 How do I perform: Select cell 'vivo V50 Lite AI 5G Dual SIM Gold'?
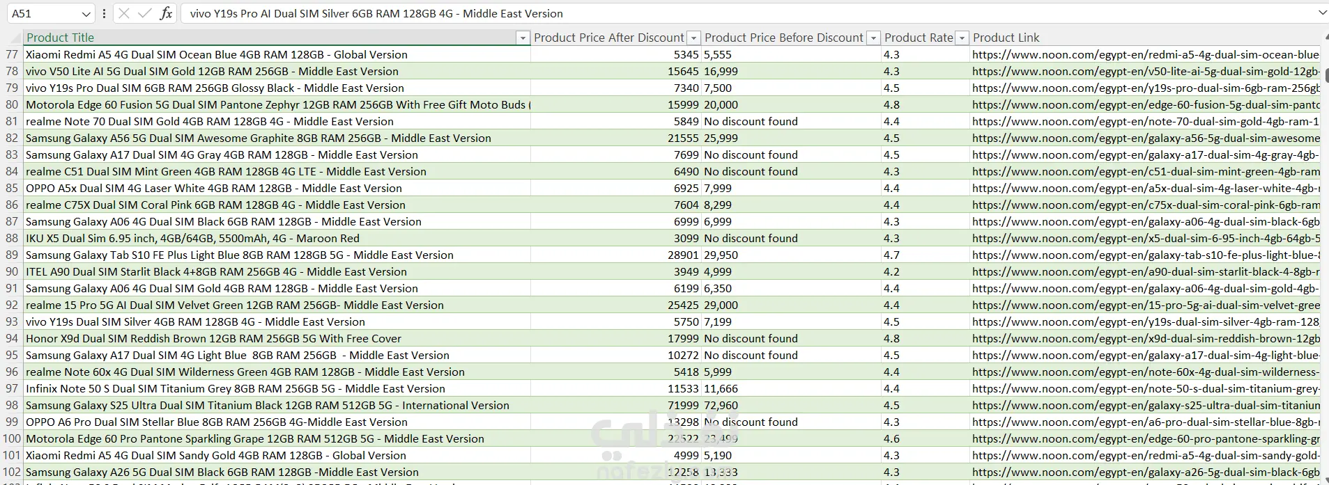tap(277, 71)
